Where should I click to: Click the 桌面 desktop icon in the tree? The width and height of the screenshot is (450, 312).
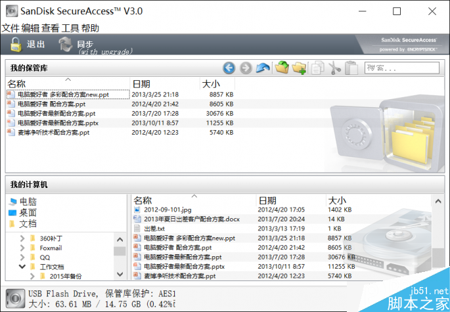pos(12,213)
